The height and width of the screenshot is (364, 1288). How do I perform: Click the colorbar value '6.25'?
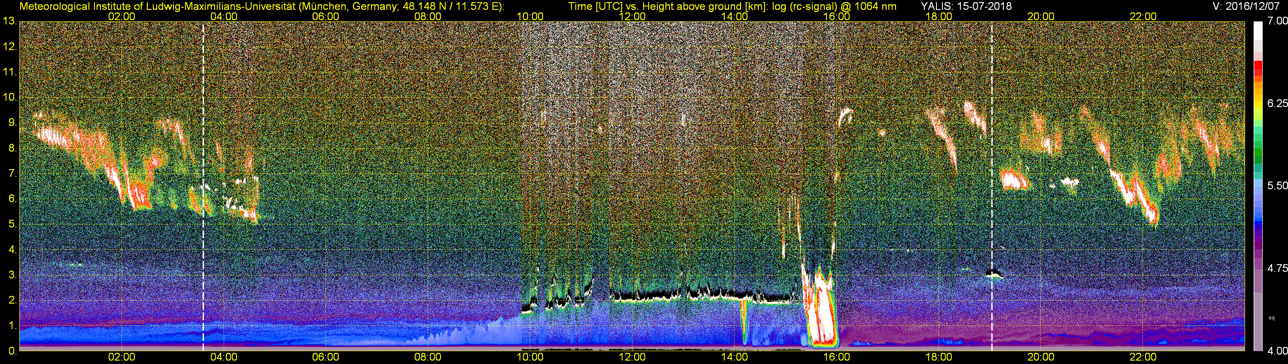1278,103
